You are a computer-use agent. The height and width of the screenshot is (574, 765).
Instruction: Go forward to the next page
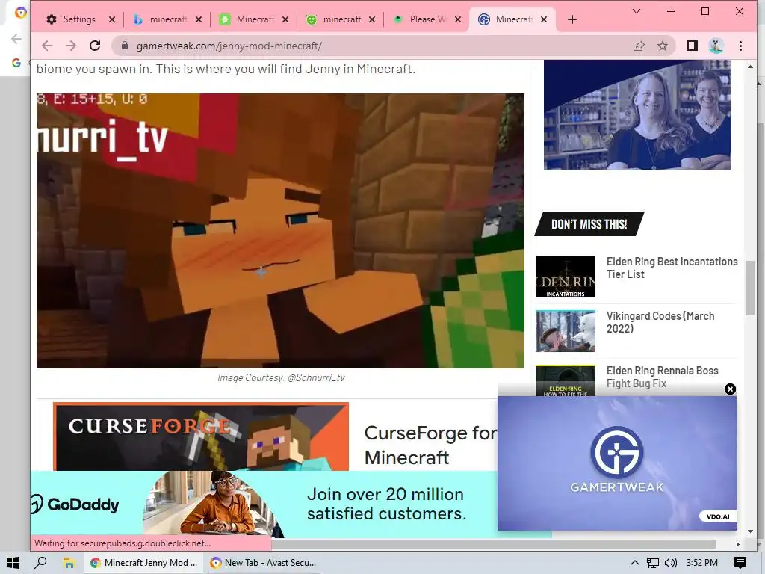point(71,46)
